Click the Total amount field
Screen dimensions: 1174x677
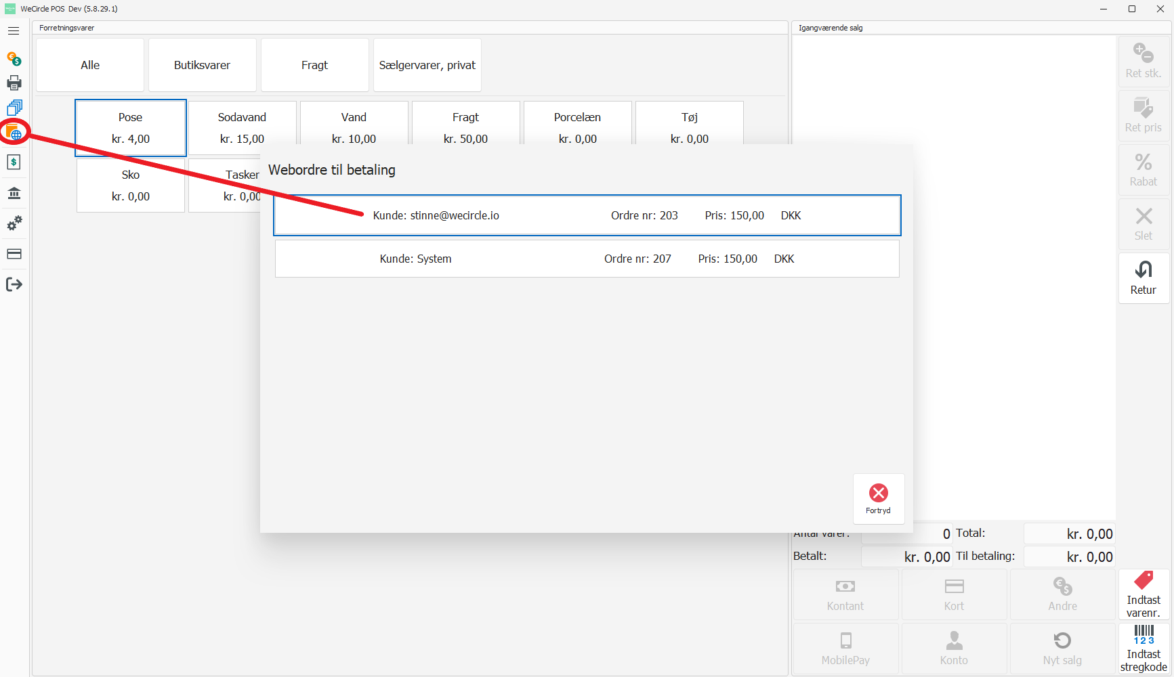1069,533
